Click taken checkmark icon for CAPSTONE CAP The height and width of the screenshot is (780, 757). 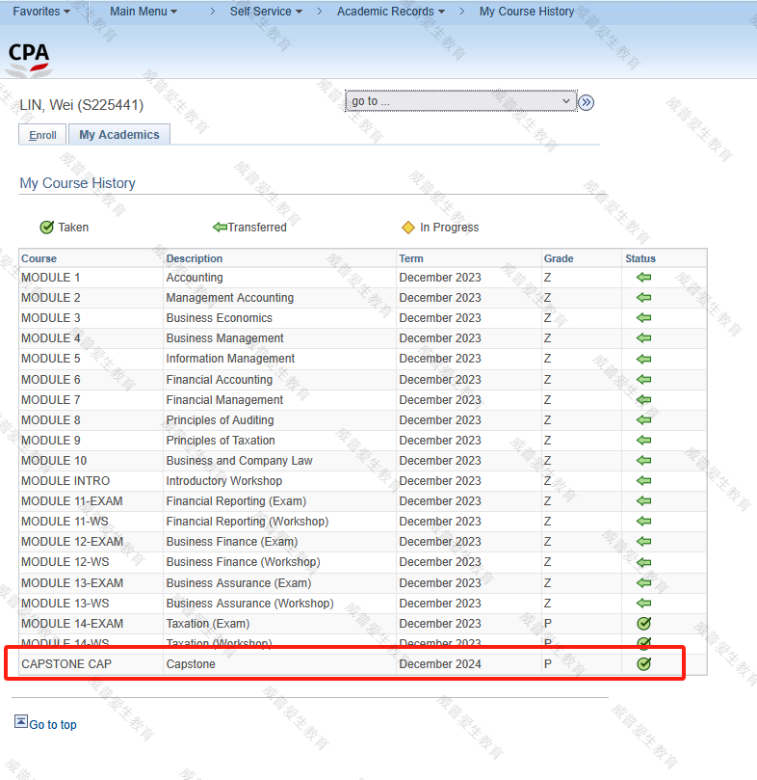click(x=644, y=663)
